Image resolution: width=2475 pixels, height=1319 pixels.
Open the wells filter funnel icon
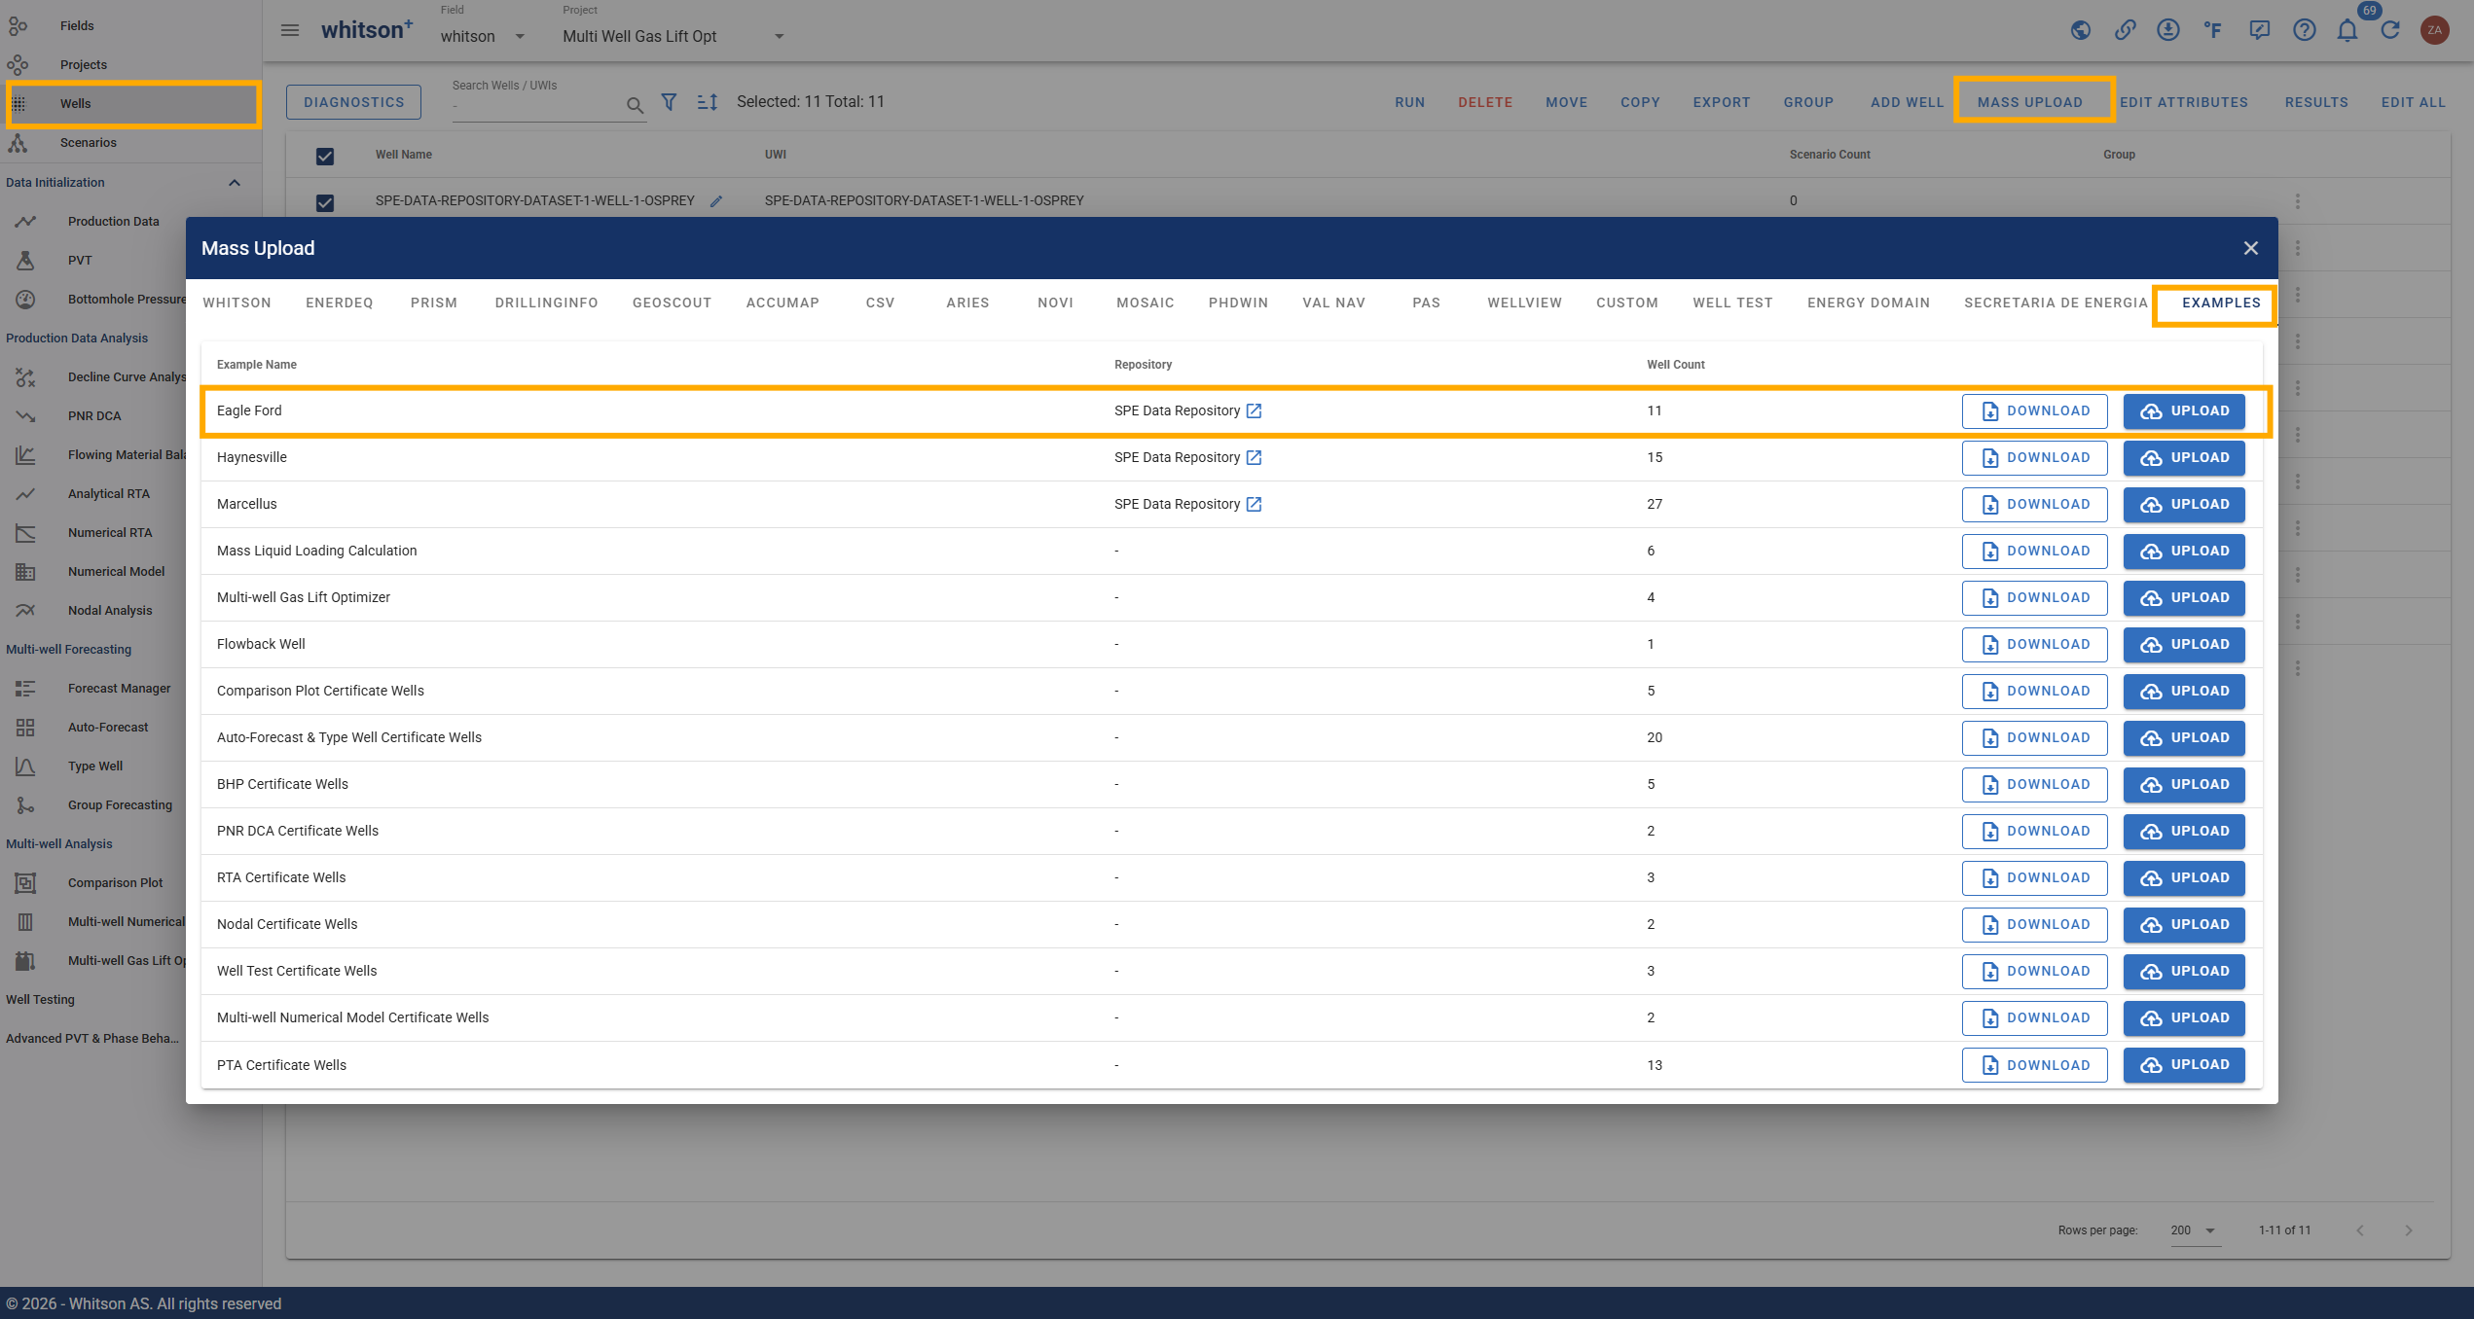pos(670,102)
